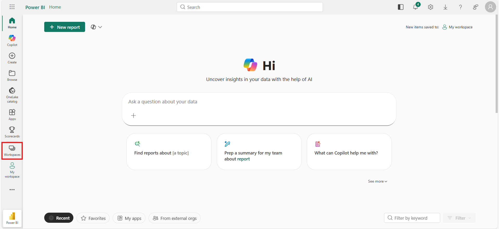The image size is (499, 229).
Task: Switch to From external orgs tab
Action: pos(175,218)
